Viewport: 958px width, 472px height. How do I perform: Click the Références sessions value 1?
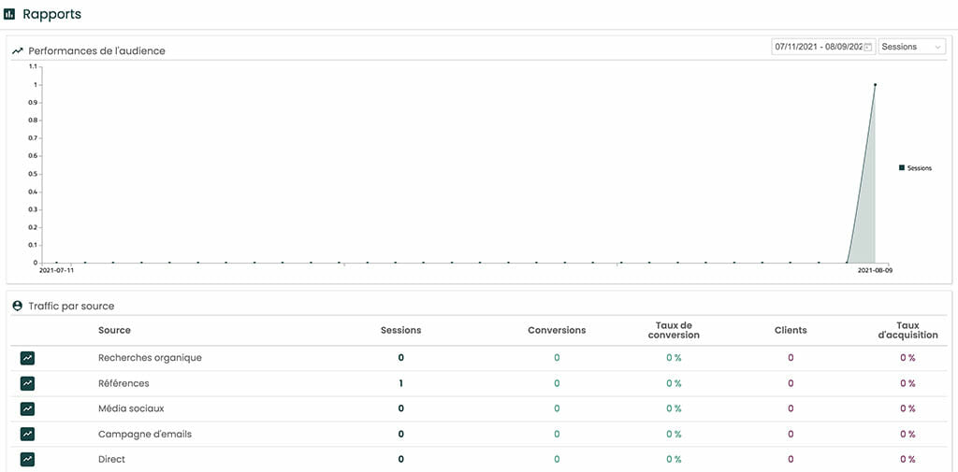coord(400,383)
